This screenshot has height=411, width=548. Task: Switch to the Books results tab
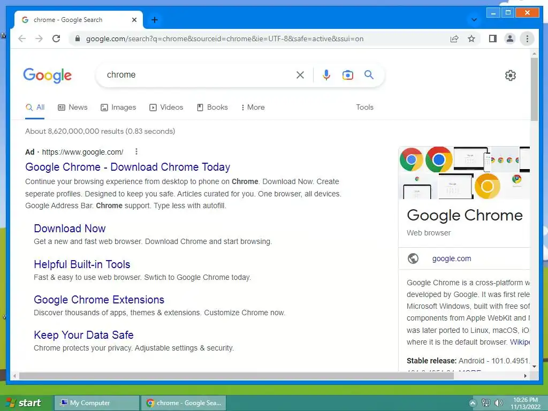[x=212, y=107]
